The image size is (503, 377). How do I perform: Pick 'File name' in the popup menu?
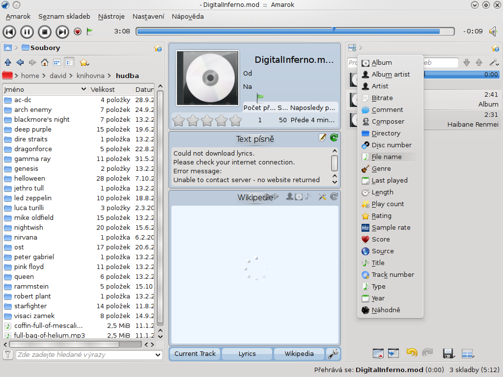(391, 157)
